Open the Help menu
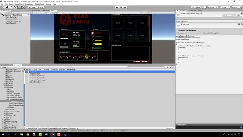The image size is (243, 137). [54, 4]
